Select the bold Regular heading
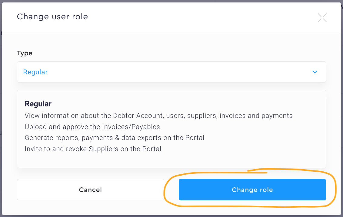 point(38,104)
